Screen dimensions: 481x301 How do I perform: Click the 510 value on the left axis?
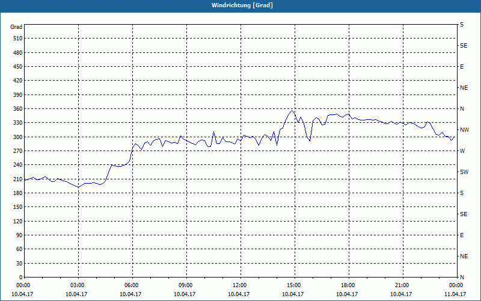pyautogui.click(x=18, y=39)
